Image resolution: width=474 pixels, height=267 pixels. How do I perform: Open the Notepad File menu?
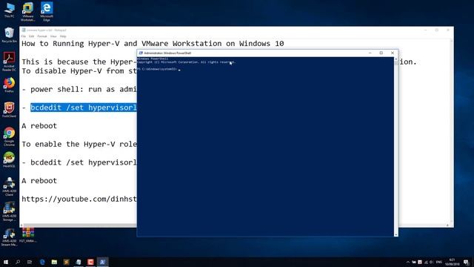pyautogui.click(x=24, y=36)
